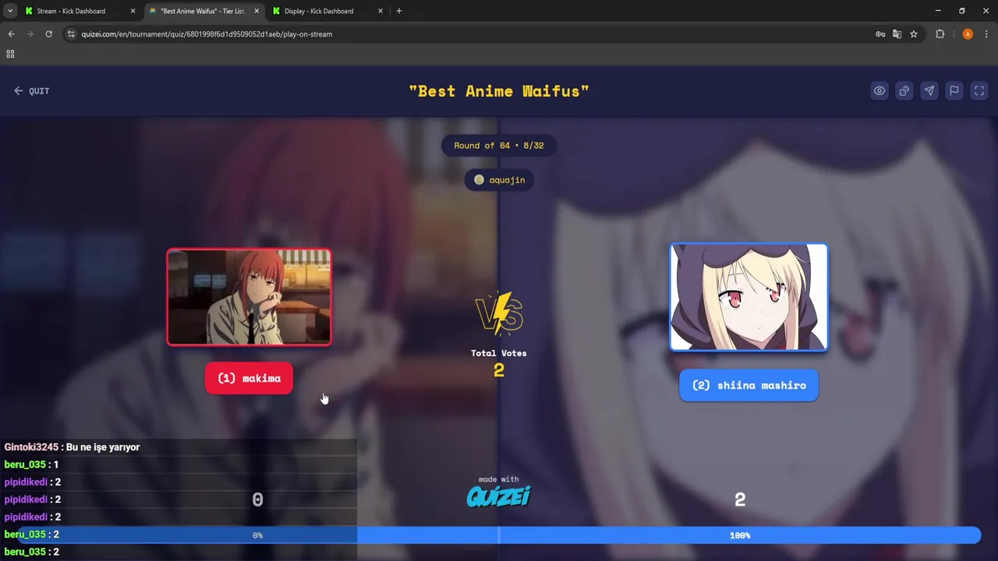Close the Display - Kick Dashboard tab
The height and width of the screenshot is (561, 998).
pos(380,11)
